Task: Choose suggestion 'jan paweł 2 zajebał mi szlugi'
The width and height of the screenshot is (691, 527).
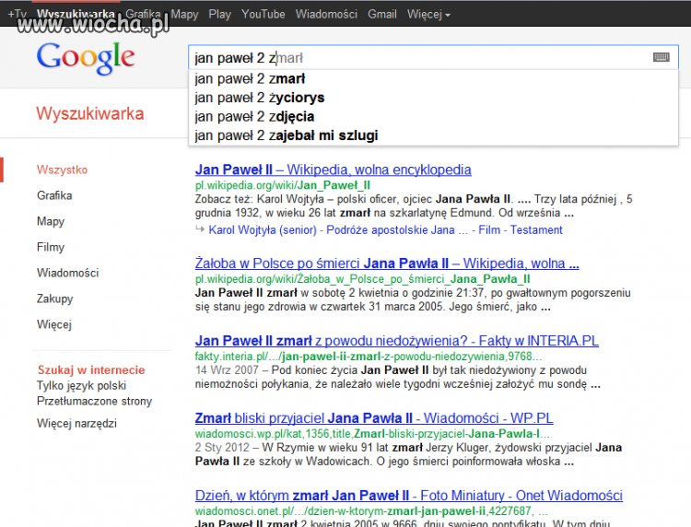Action: 433,135
